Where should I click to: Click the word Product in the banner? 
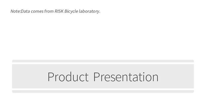pyautogui.click(x=68, y=77)
